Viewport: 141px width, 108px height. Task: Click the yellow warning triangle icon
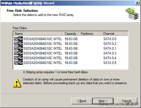tap(17, 83)
